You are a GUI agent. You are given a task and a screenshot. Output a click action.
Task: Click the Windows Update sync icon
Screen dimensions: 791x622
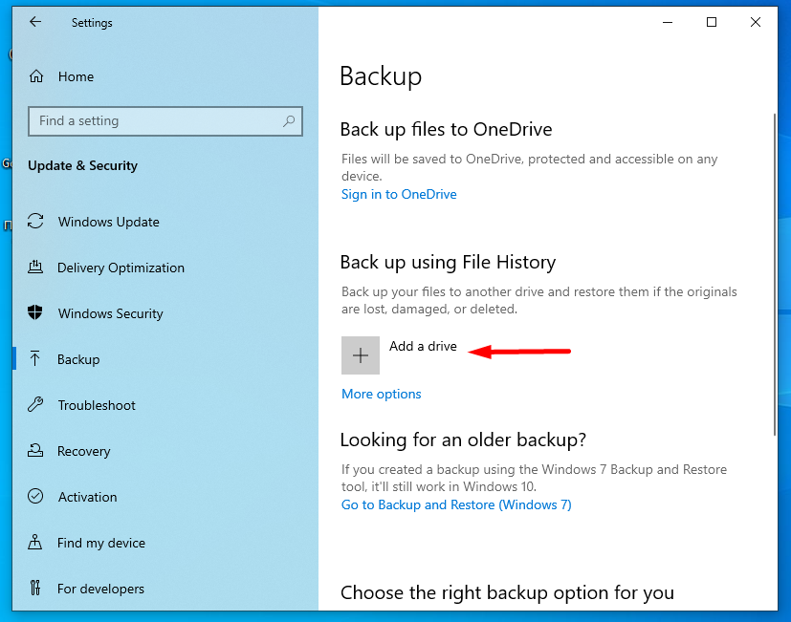point(36,222)
